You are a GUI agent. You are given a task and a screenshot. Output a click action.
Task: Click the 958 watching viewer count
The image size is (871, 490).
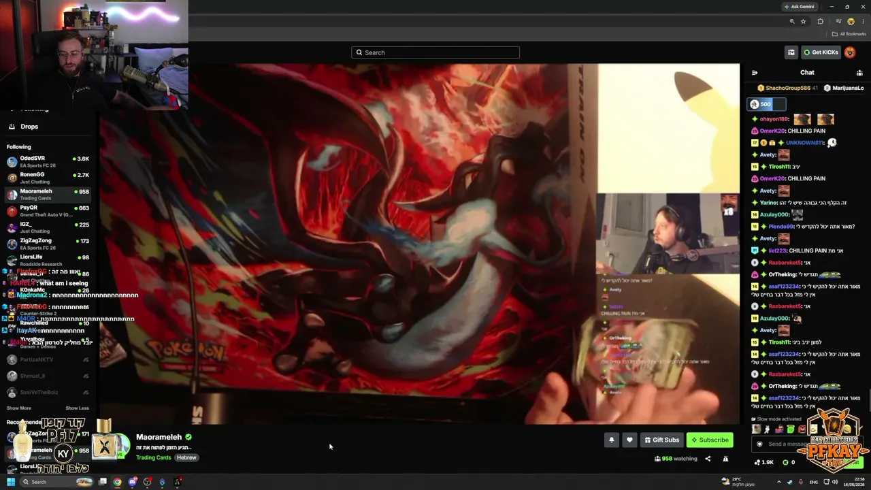676,459
